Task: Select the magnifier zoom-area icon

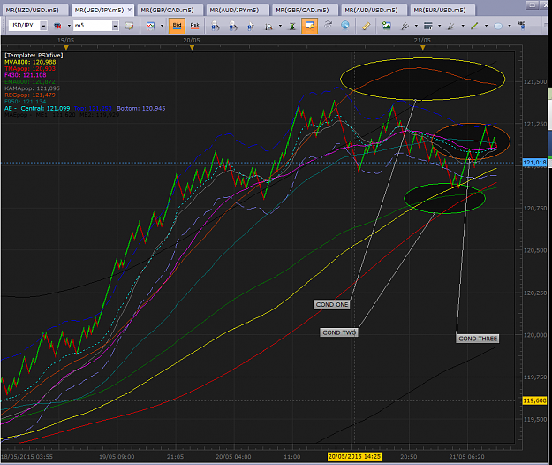Action: 268,26
